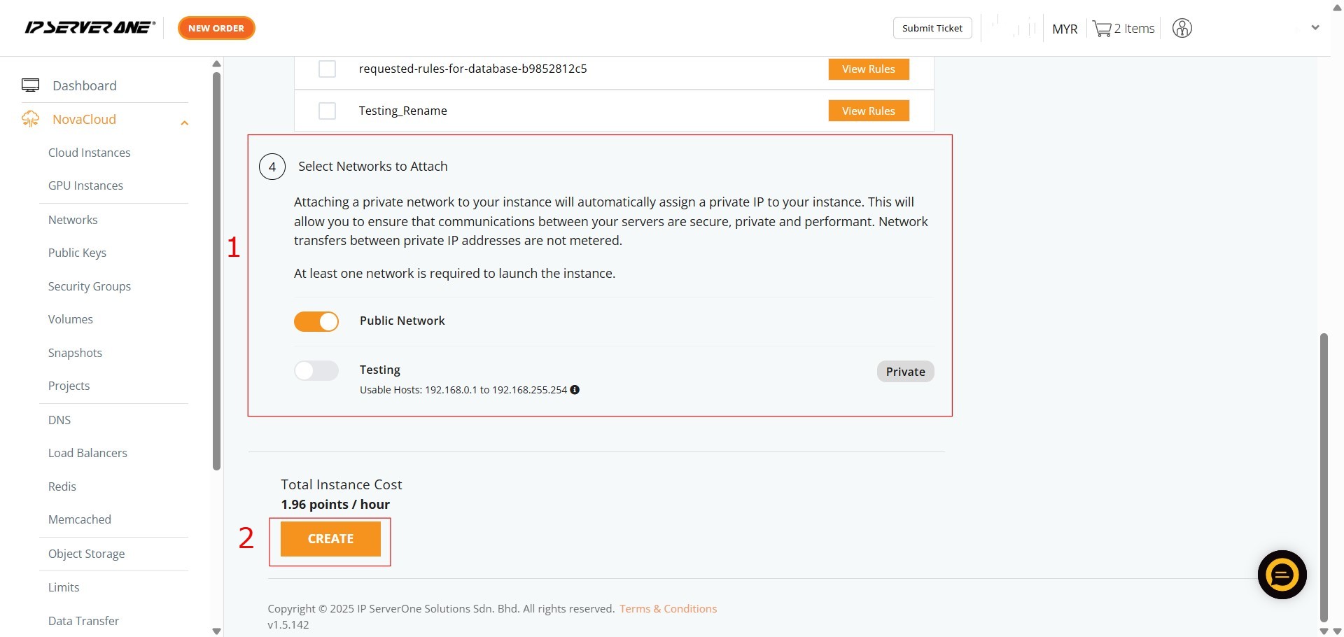The height and width of the screenshot is (637, 1344).
Task: Click the Dashboard monitor icon
Action: click(x=30, y=85)
